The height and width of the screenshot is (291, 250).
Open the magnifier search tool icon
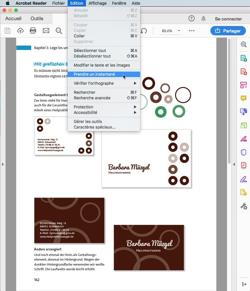[59, 31]
